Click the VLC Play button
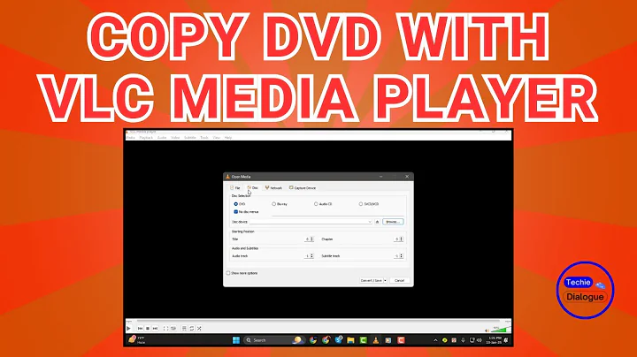This screenshot has width=637, height=357. point(129,328)
